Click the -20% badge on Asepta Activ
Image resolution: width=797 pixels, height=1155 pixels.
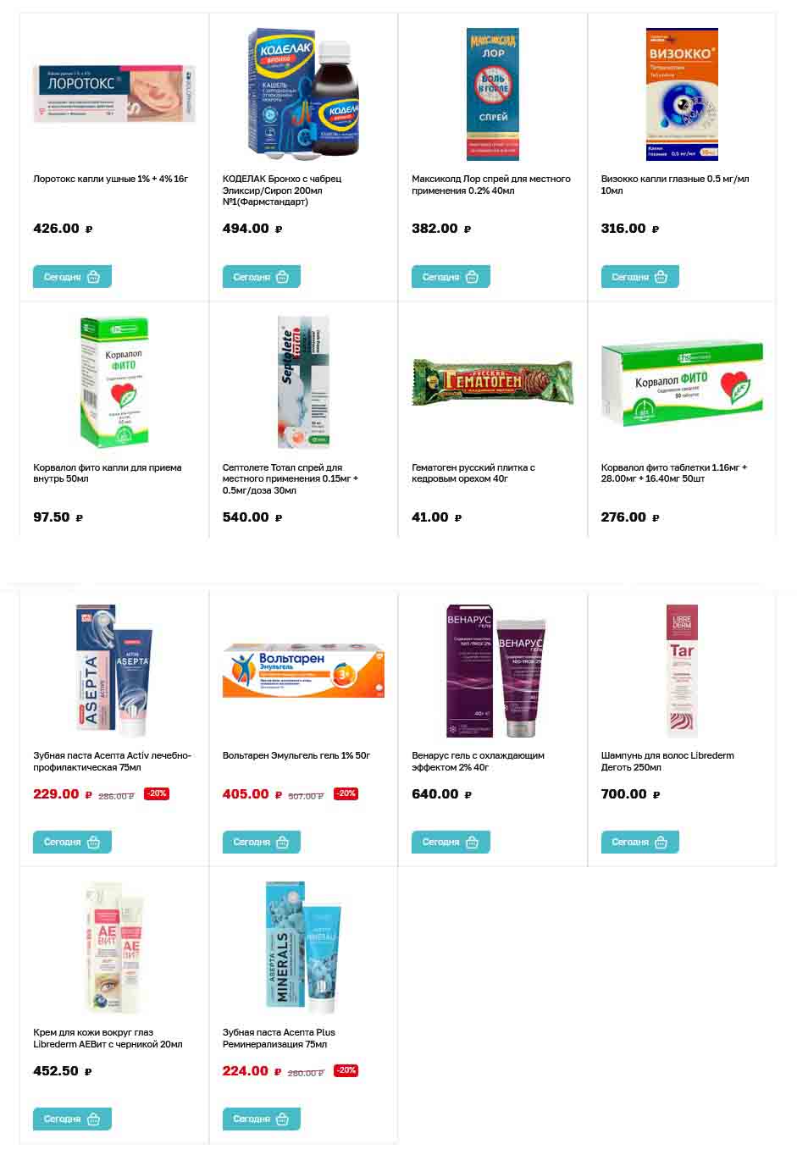(x=157, y=793)
